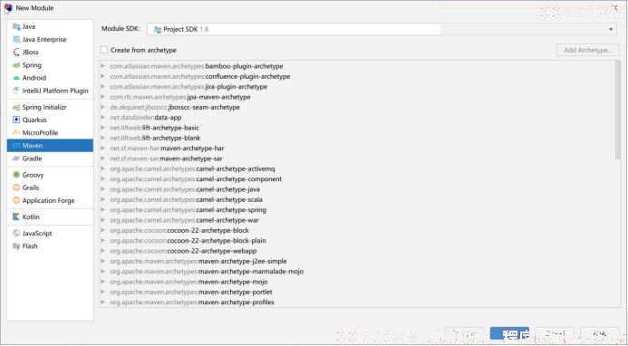Click the Add Archetype button
The width and height of the screenshot is (628, 346).
[x=587, y=50]
